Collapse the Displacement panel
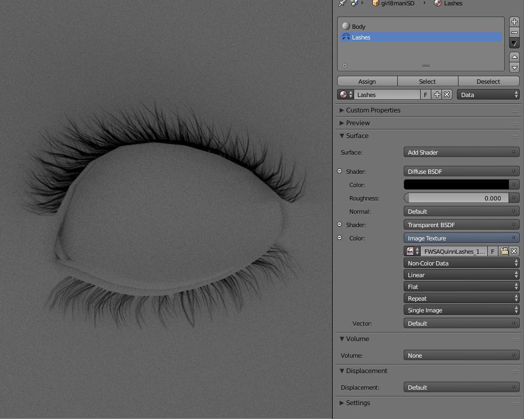 [341, 371]
